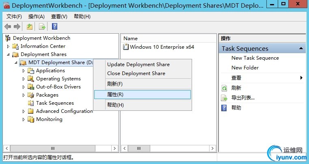Screen dimensions: 309x164
Task: Click the Export List toolbar icon
Action: (x=42, y=27)
